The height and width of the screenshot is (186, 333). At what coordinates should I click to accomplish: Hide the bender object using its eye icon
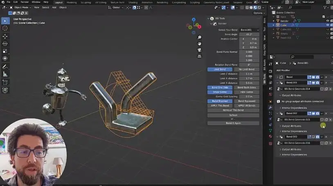(x=327, y=21)
